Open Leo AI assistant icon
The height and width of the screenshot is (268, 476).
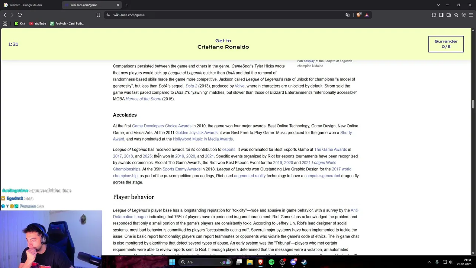(x=456, y=15)
